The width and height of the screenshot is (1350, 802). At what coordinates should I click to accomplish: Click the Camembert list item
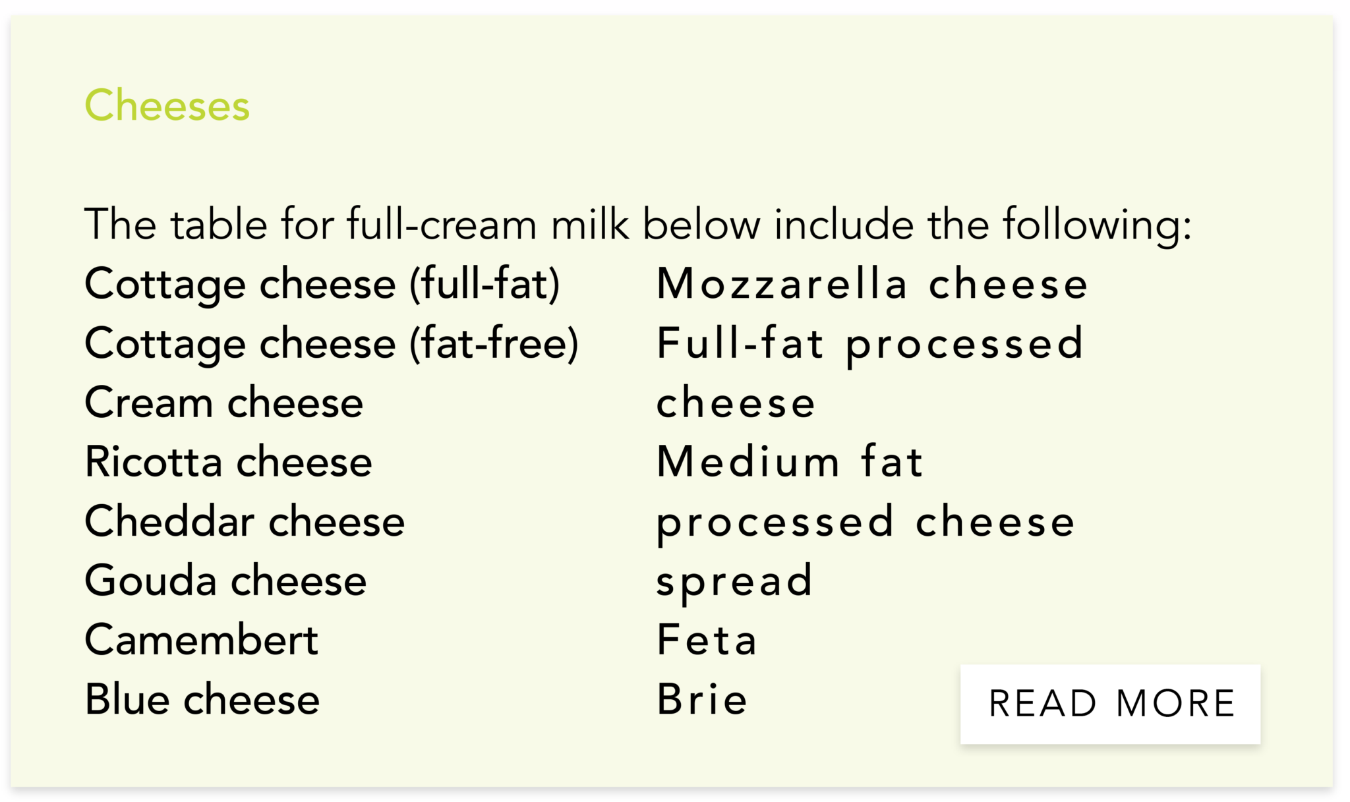[201, 638]
